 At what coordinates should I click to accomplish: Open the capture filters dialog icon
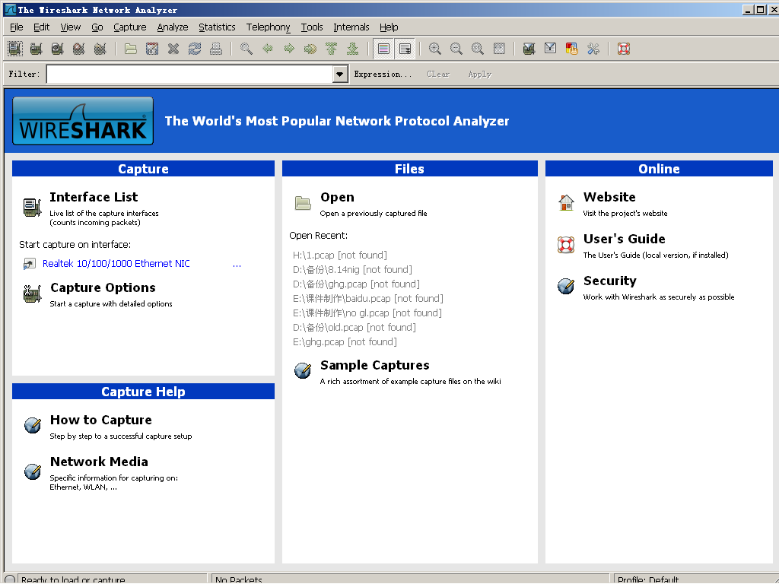tap(529, 48)
